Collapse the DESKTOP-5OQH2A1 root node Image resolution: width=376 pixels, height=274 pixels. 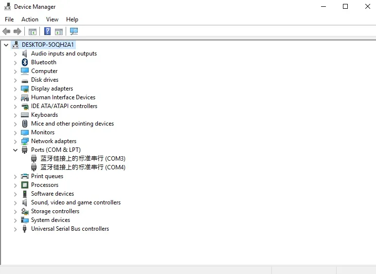pyautogui.click(x=6, y=45)
